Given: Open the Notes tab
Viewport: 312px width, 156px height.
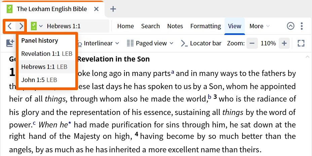Looking at the screenshot, I should [x=175, y=26].
